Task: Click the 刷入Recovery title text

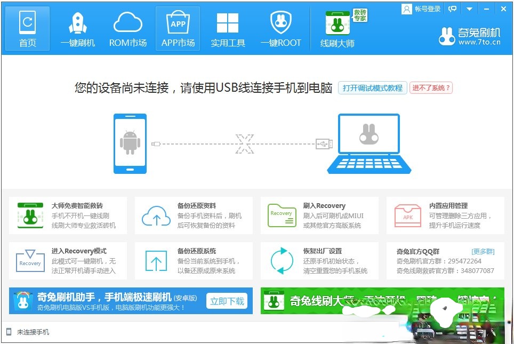Action: (324, 206)
